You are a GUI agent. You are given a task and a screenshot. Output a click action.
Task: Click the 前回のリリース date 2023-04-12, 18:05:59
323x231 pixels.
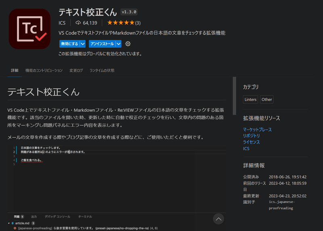pyautogui.click(x=287, y=183)
